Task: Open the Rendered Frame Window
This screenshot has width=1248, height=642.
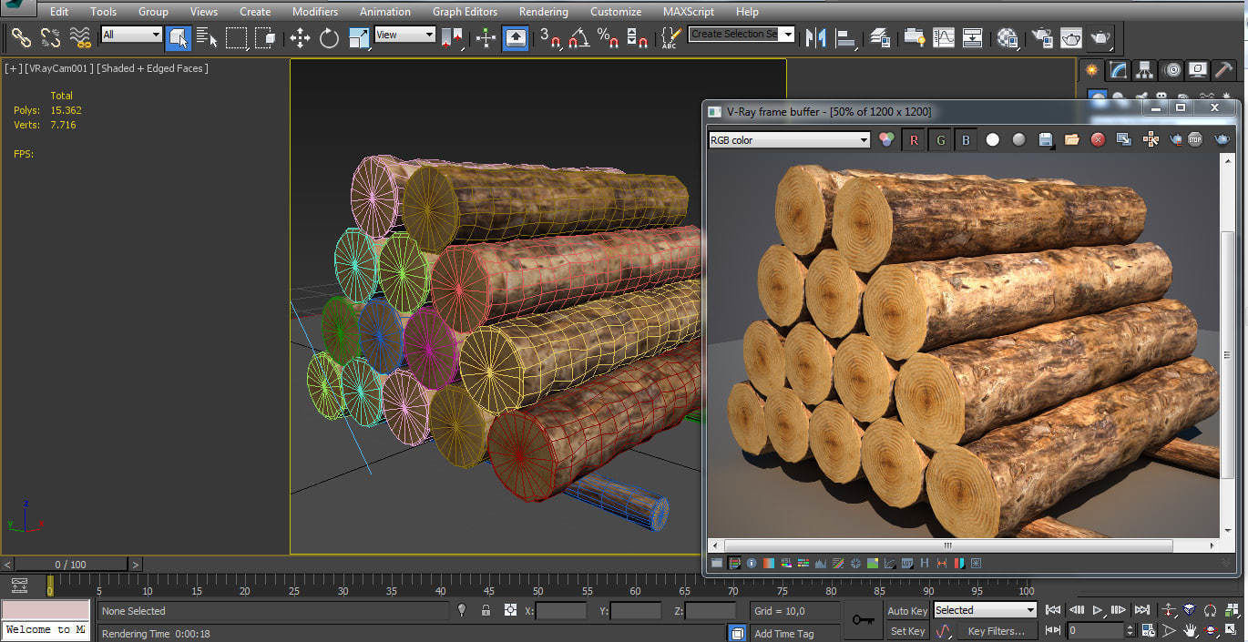Action: 1071,37
